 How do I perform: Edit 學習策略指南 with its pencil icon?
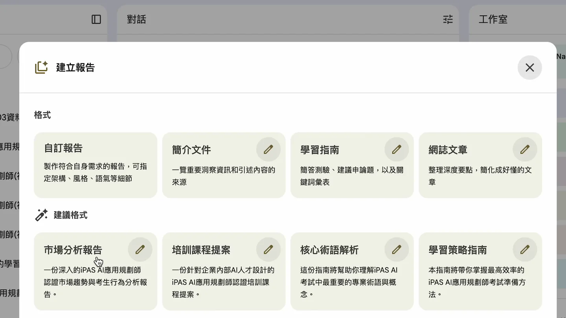(x=525, y=250)
